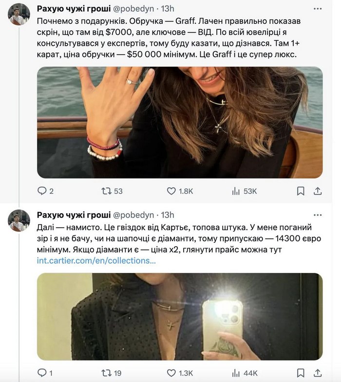Bookmark the Graff ring tweet

pos(301,191)
